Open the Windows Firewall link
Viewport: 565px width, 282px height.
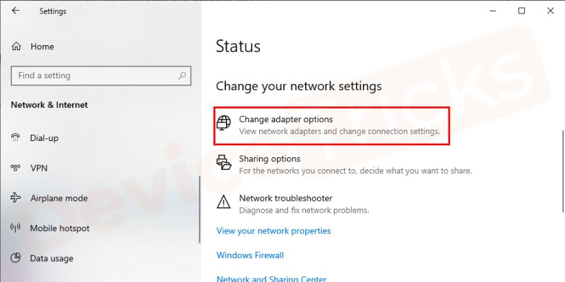250,255
